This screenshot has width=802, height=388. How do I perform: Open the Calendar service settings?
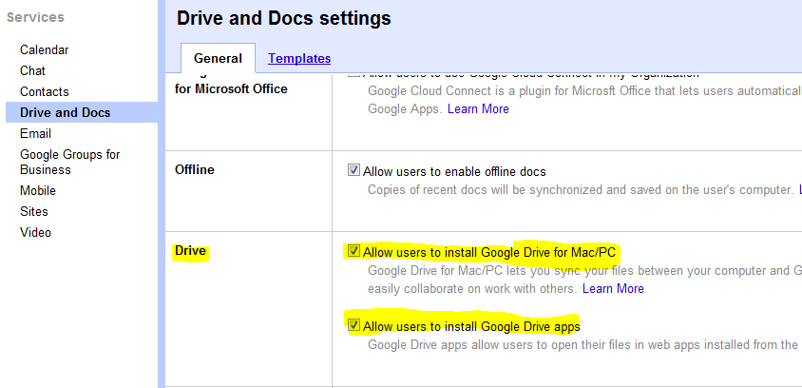coord(44,49)
